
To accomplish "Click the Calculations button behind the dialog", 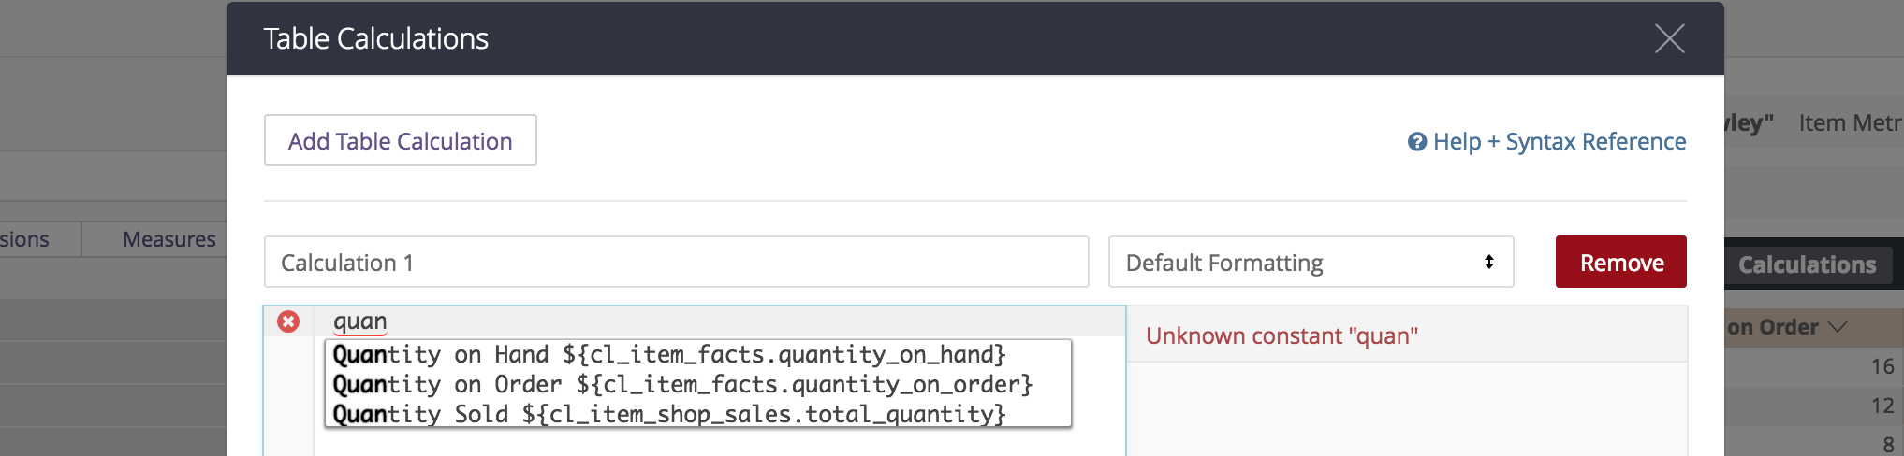I will [x=1807, y=264].
